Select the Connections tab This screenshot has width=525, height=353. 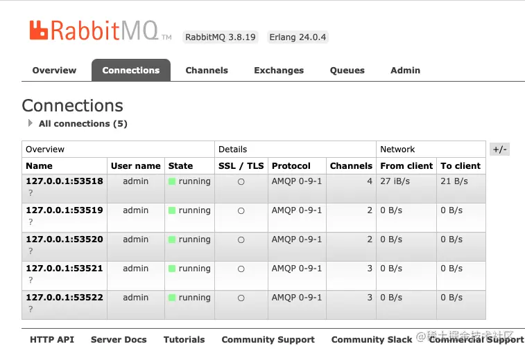pyautogui.click(x=131, y=70)
